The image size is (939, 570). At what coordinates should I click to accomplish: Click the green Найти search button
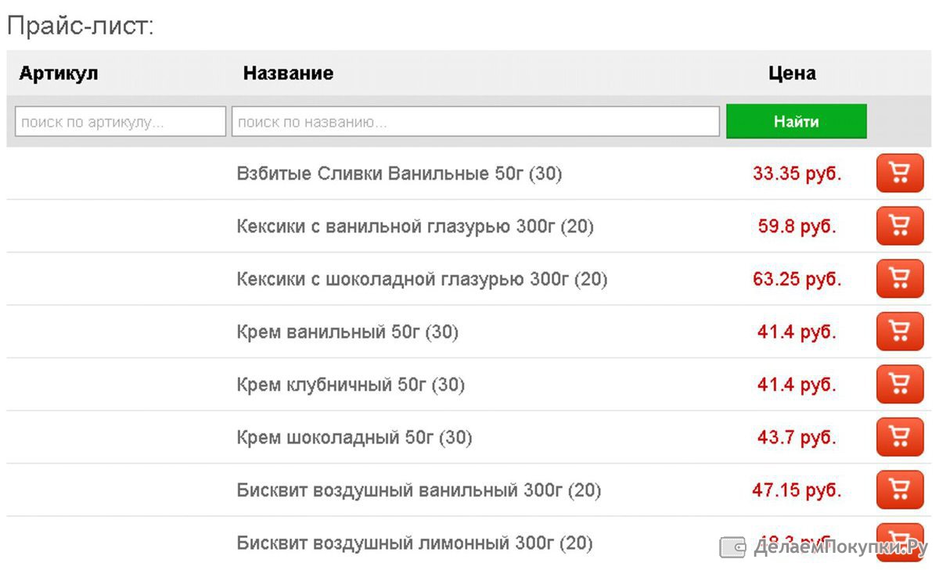point(797,121)
